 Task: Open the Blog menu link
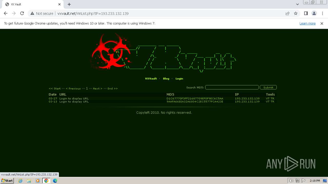pos(166,79)
